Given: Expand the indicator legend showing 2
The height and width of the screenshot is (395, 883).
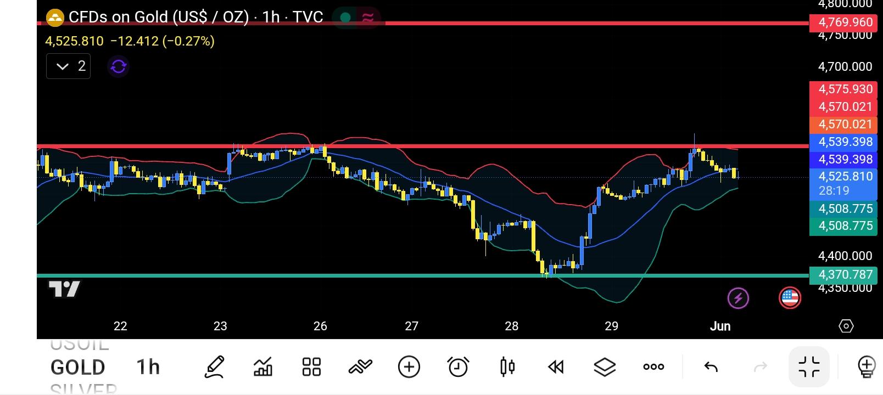Looking at the screenshot, I should [x=69, y=66].
